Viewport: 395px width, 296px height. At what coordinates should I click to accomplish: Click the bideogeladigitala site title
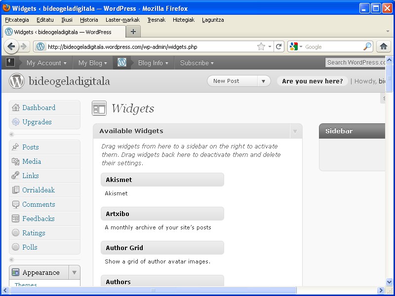pos(69,81)
